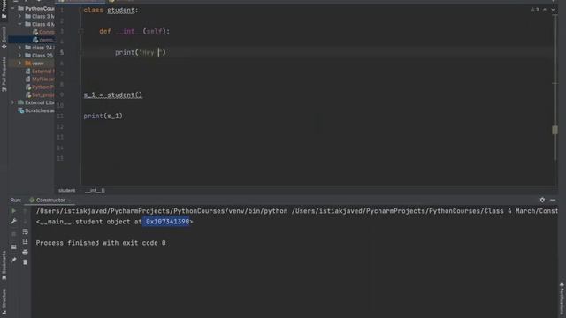The height and width of the screenshot is (318, 566).
Task: Open run configuration wrench icon
Action: (14, 222)
